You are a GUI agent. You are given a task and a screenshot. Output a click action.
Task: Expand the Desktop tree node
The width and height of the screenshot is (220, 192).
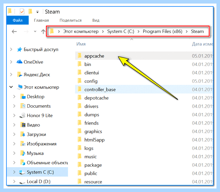pos(14,97)
